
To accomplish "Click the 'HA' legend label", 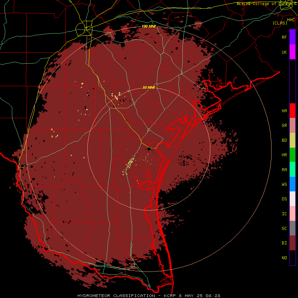I will pyautogui.click(x=284, y=111).
